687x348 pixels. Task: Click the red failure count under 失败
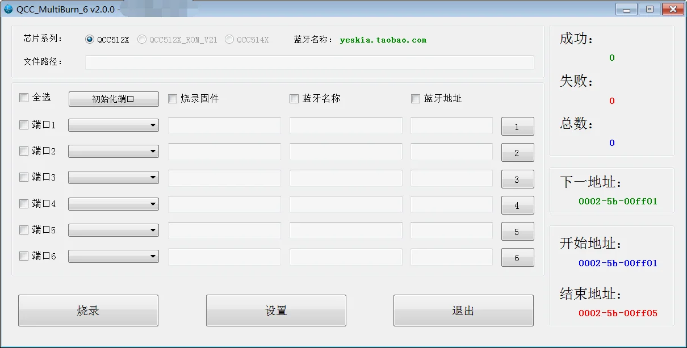[x=612, y=101]
